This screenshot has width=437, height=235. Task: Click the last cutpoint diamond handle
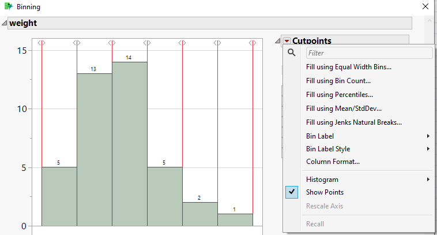[253, 43]
